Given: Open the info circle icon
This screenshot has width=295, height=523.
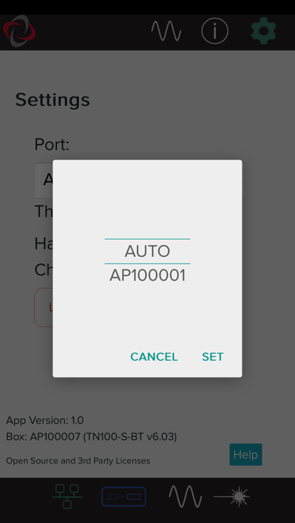Looking at the screenshot, I should click(214, 31).
